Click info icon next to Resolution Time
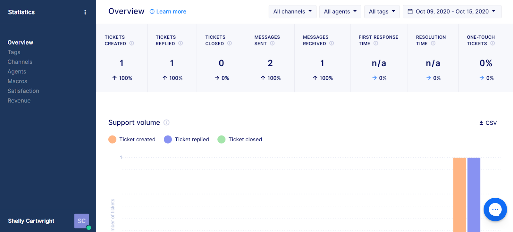Viewport: 513px width, 232px height. [433, 43]
